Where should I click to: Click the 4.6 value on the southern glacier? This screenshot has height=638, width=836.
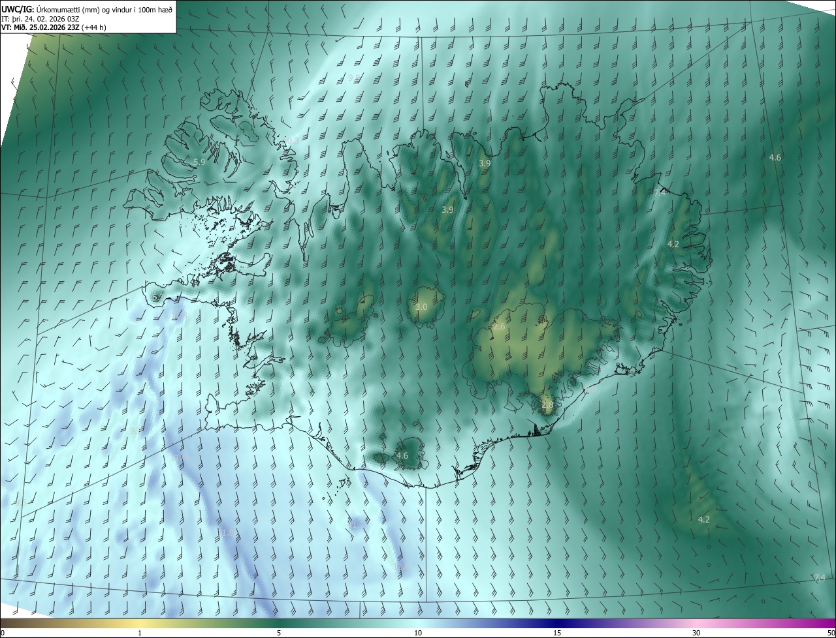402,455
